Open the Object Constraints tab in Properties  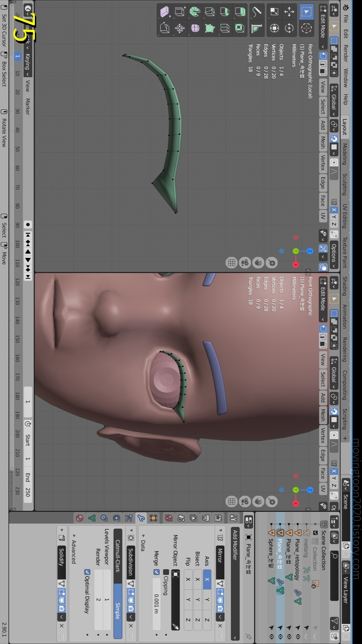(104, 518)
